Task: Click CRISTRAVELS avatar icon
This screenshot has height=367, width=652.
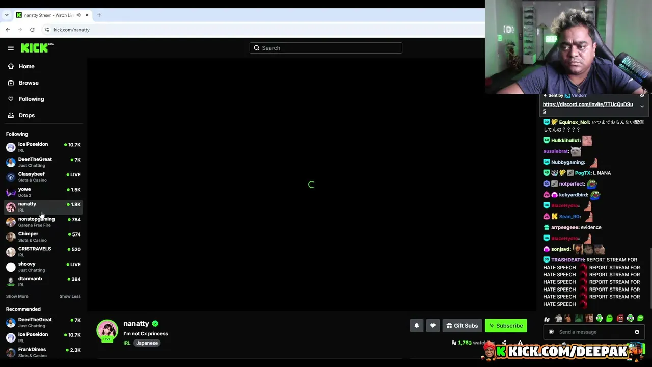Action: pos(11,252)
